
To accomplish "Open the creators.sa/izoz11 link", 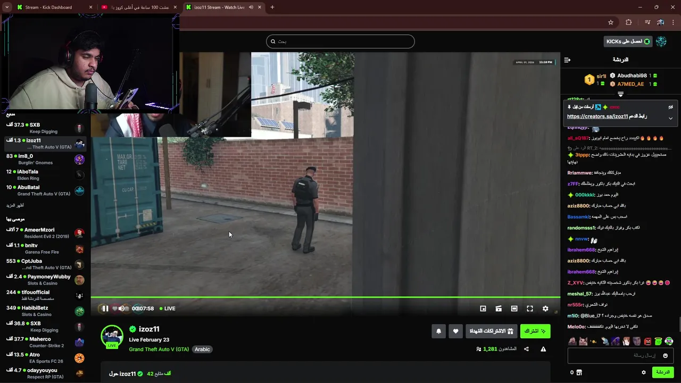I will [597, 116].
